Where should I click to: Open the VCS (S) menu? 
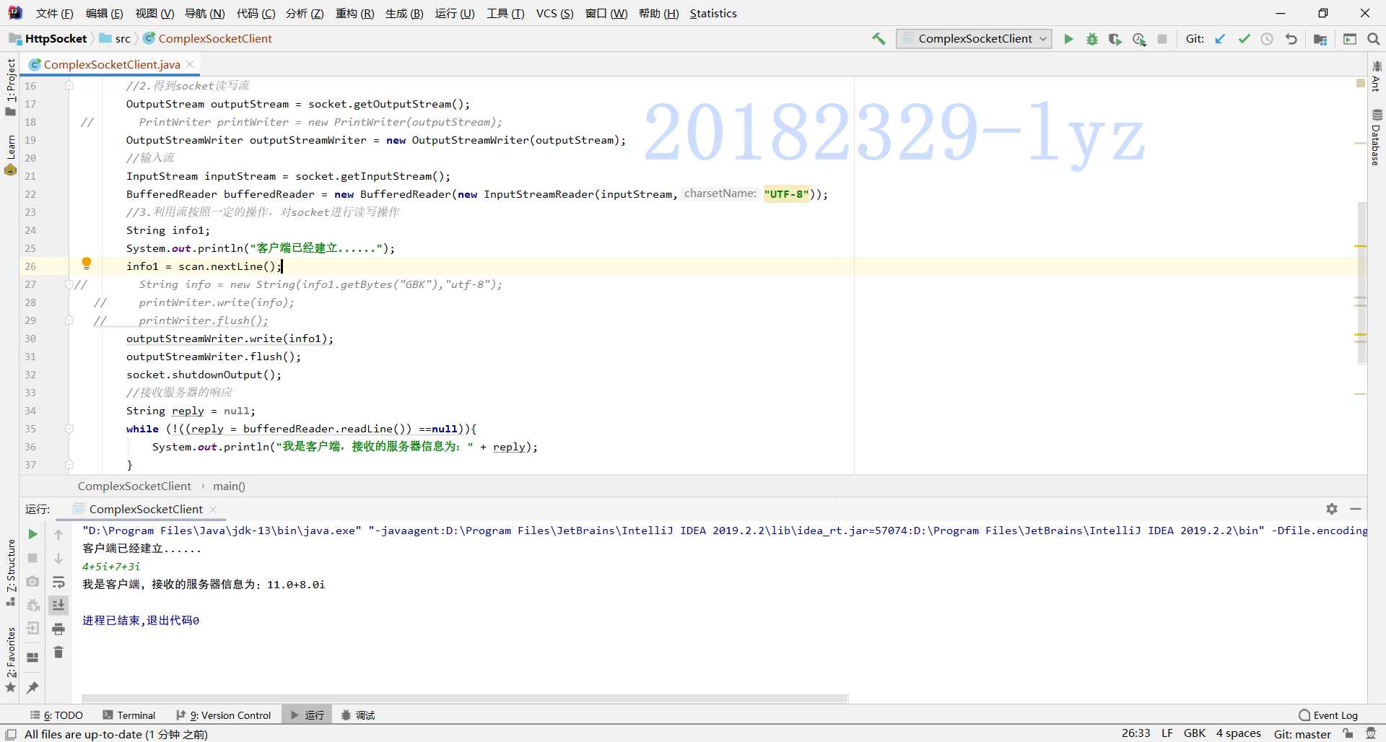[x=554, y=13]
